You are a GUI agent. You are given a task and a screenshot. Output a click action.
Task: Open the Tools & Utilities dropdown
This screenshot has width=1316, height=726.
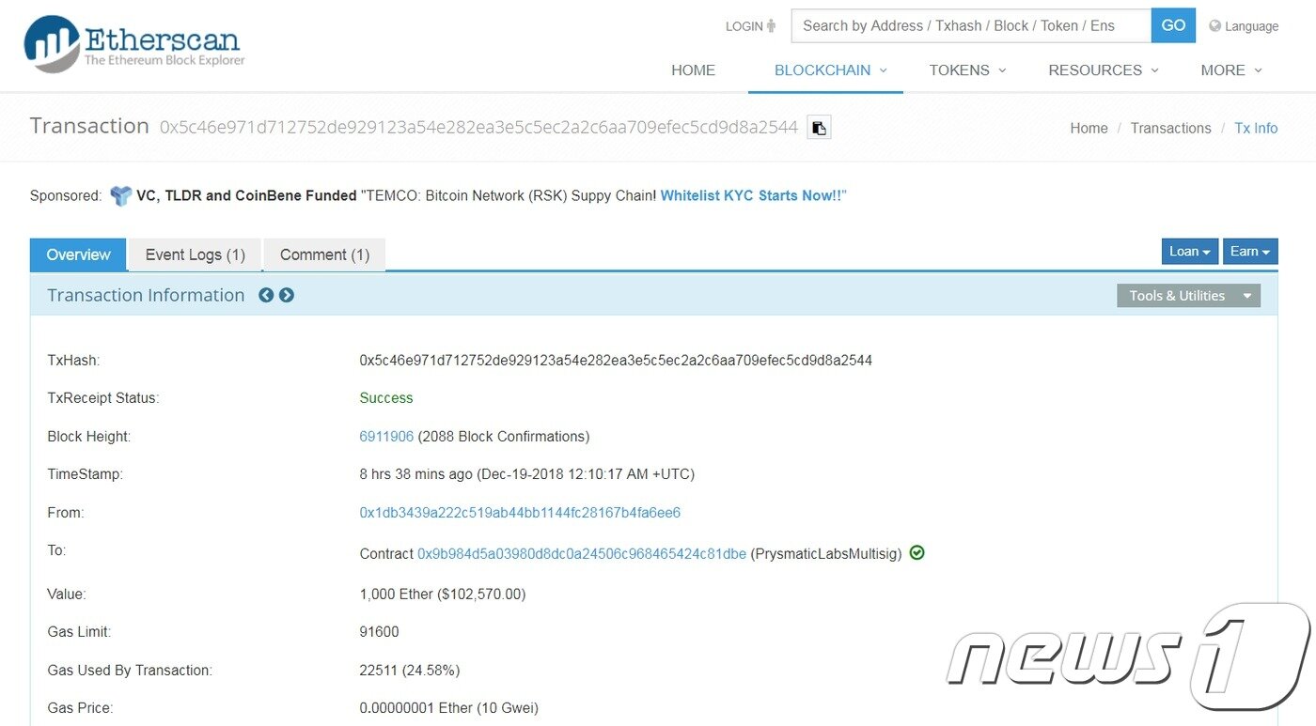pos(1188,296)
